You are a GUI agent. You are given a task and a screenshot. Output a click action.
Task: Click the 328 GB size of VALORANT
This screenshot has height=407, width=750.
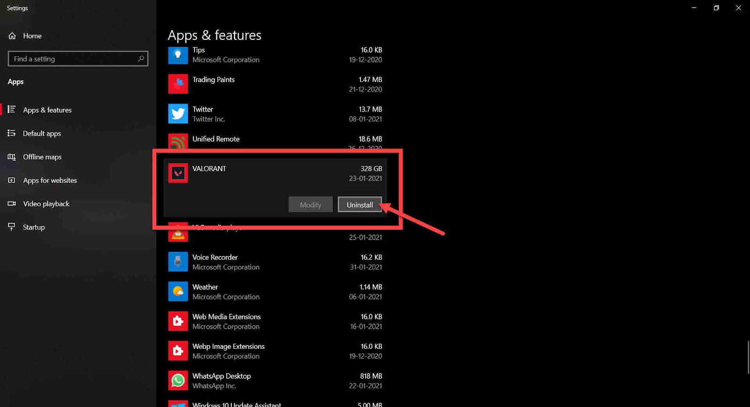tap(371, 168)
